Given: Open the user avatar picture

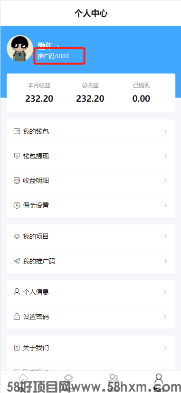Looking at the screenshot, I should coord(20,48).
